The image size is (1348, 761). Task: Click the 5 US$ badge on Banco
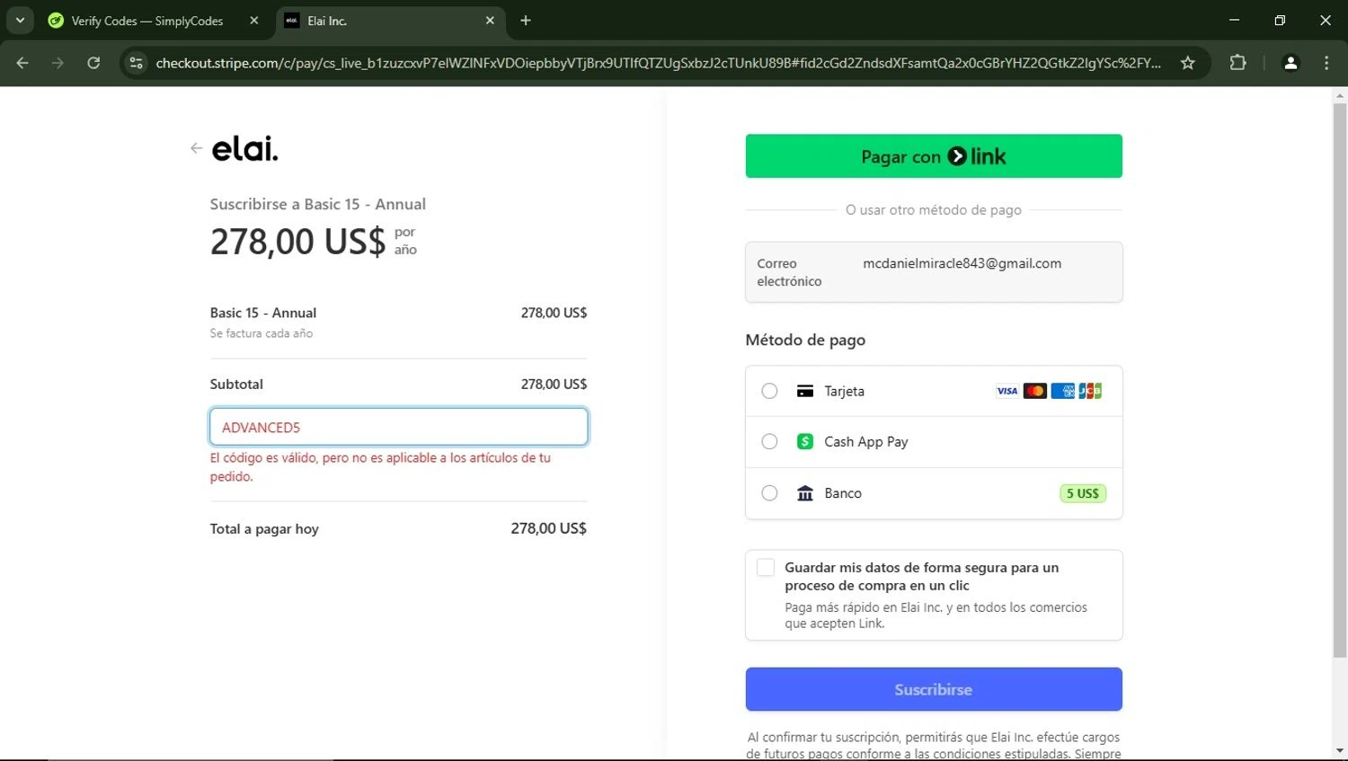coord(1083,493)
